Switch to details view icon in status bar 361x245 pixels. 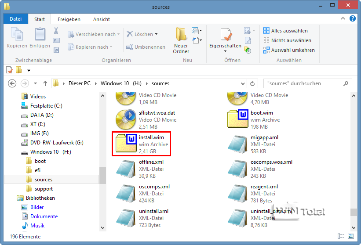[341, 236]
